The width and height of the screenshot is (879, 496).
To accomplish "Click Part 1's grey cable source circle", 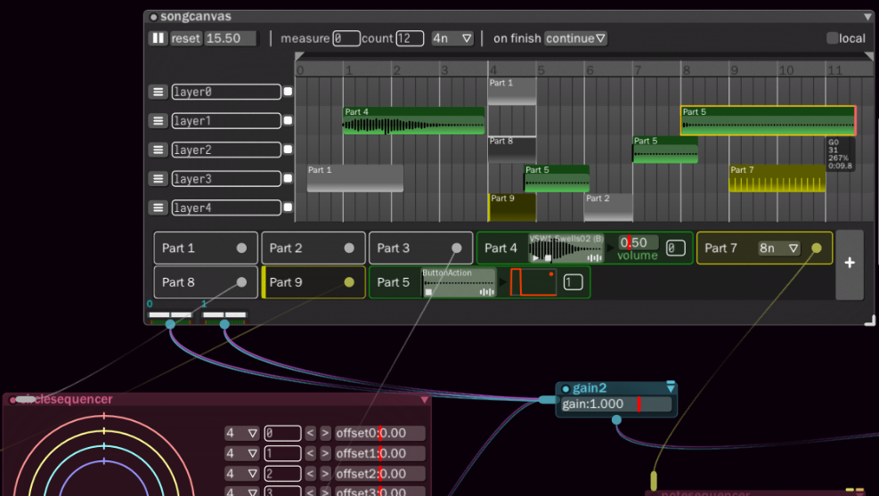I will pyautogui.click(x=241, y=248).
